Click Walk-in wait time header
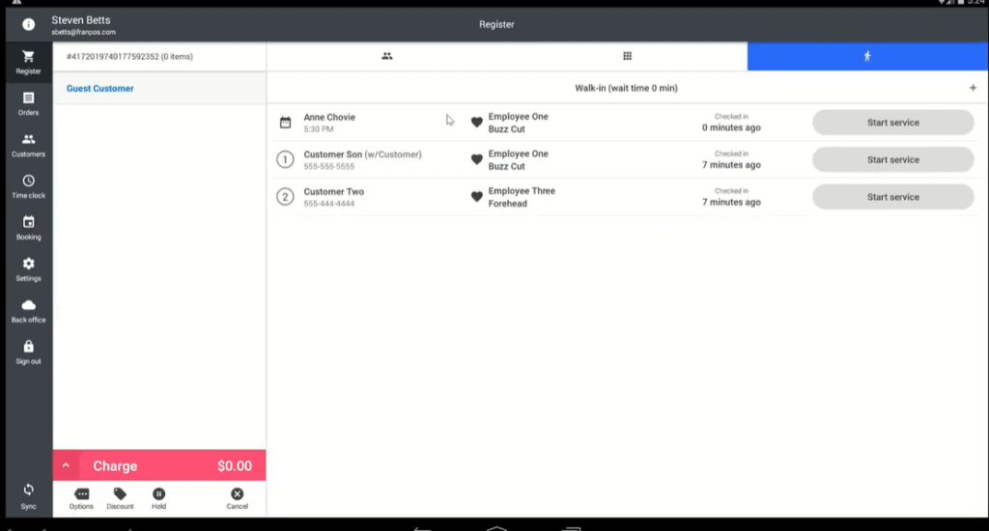The image size is (989, 531). 626,88
